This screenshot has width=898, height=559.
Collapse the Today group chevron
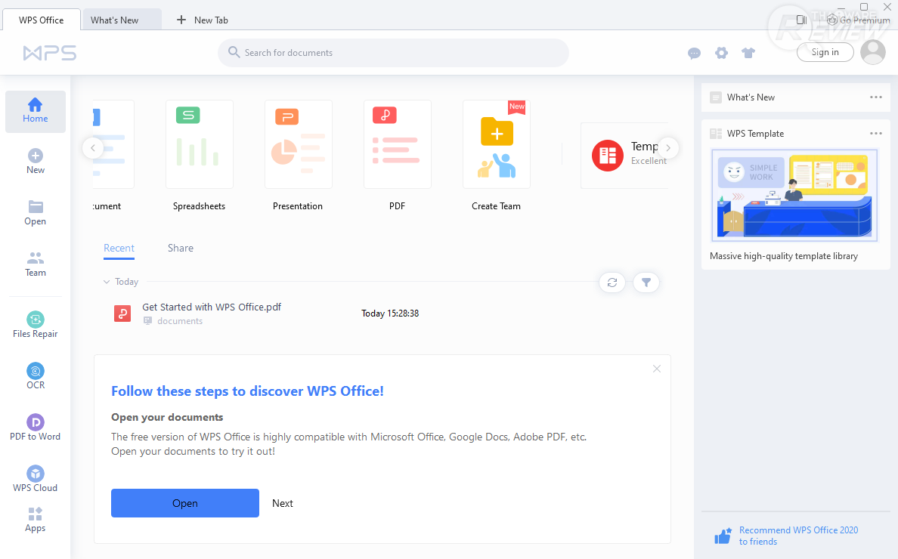point(107,282)
